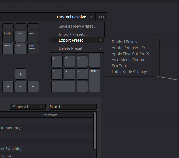The width and height of the screenshot is (179, 158).
Task: Click the numpad period key
Action: [x=82, y=86]
